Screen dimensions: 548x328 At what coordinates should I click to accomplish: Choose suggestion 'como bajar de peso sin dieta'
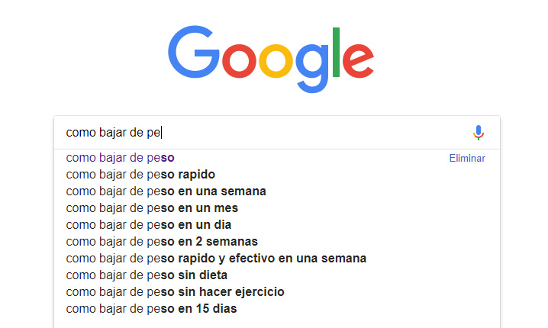[x=147, y=275]
